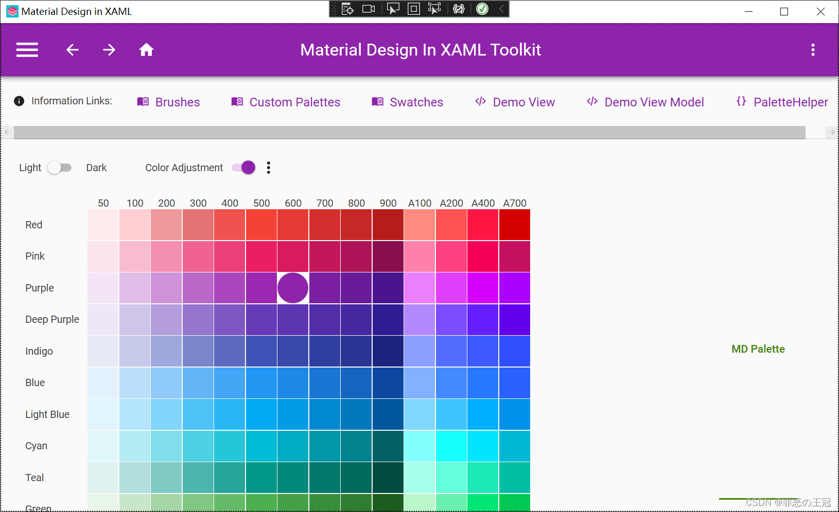The image size is (839, 512).
Task: Pick the Red 500 swatch
Action: (x=261, y=225)
